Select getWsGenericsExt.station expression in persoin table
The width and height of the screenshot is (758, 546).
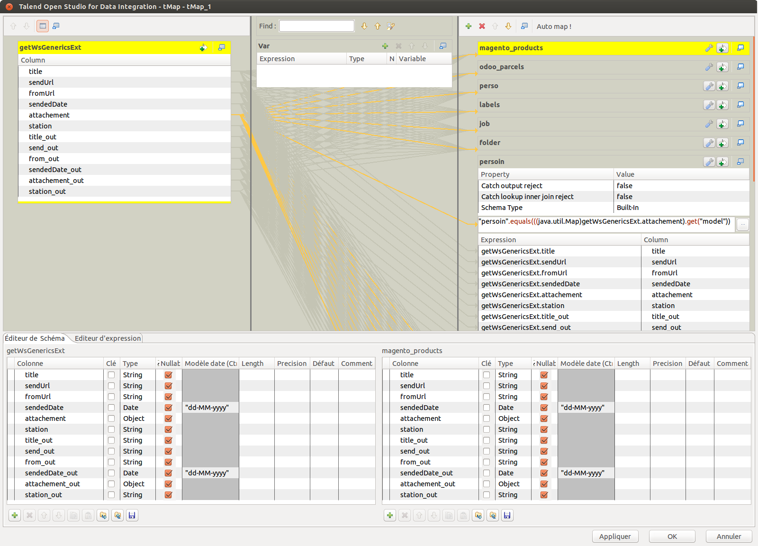tap(559, 306)
